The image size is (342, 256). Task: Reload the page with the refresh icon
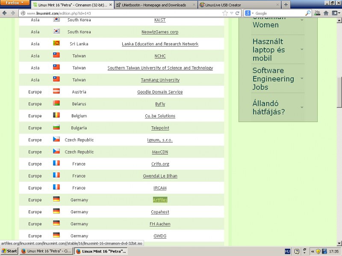[238, 13]
